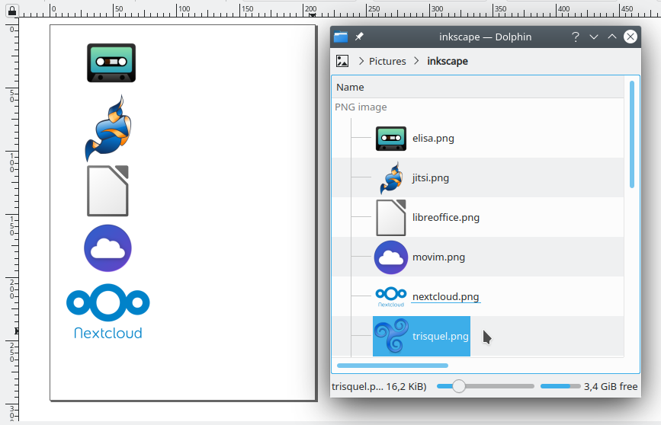
Task: Select the Movim cloud image on canvas
Action: 108,248
